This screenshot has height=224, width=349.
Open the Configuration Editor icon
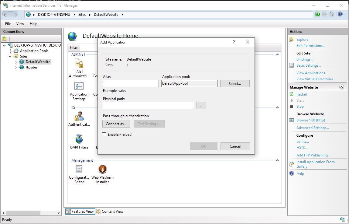tap(79, 170)
